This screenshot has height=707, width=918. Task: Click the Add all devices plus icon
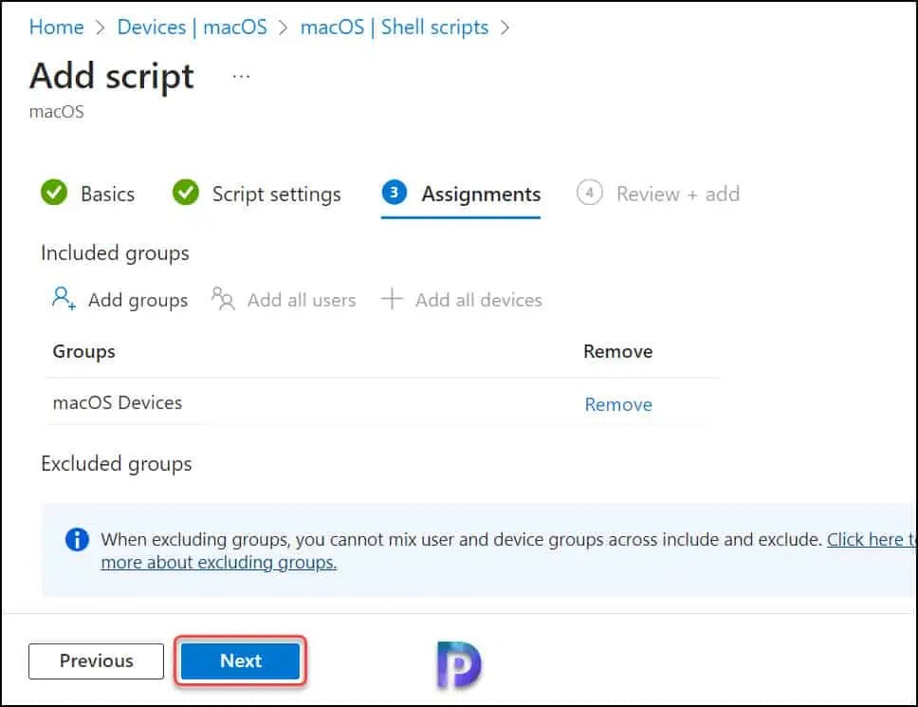392,298
